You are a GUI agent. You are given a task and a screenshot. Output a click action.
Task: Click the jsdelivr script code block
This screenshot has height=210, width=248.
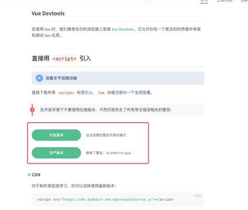tap(118, 200)
